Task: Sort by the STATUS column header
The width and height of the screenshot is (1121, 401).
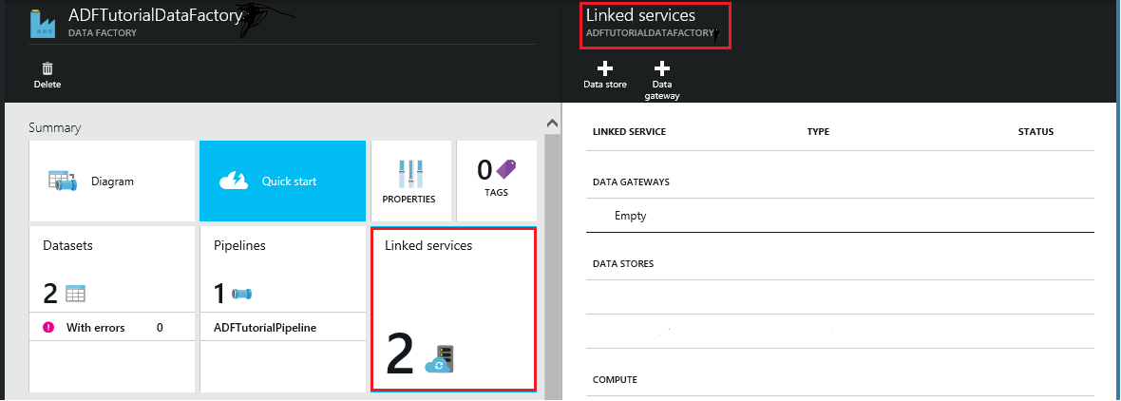Action: coord(1035,132)
